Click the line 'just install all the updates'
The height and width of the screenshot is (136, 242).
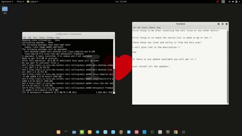pos(150,66)
